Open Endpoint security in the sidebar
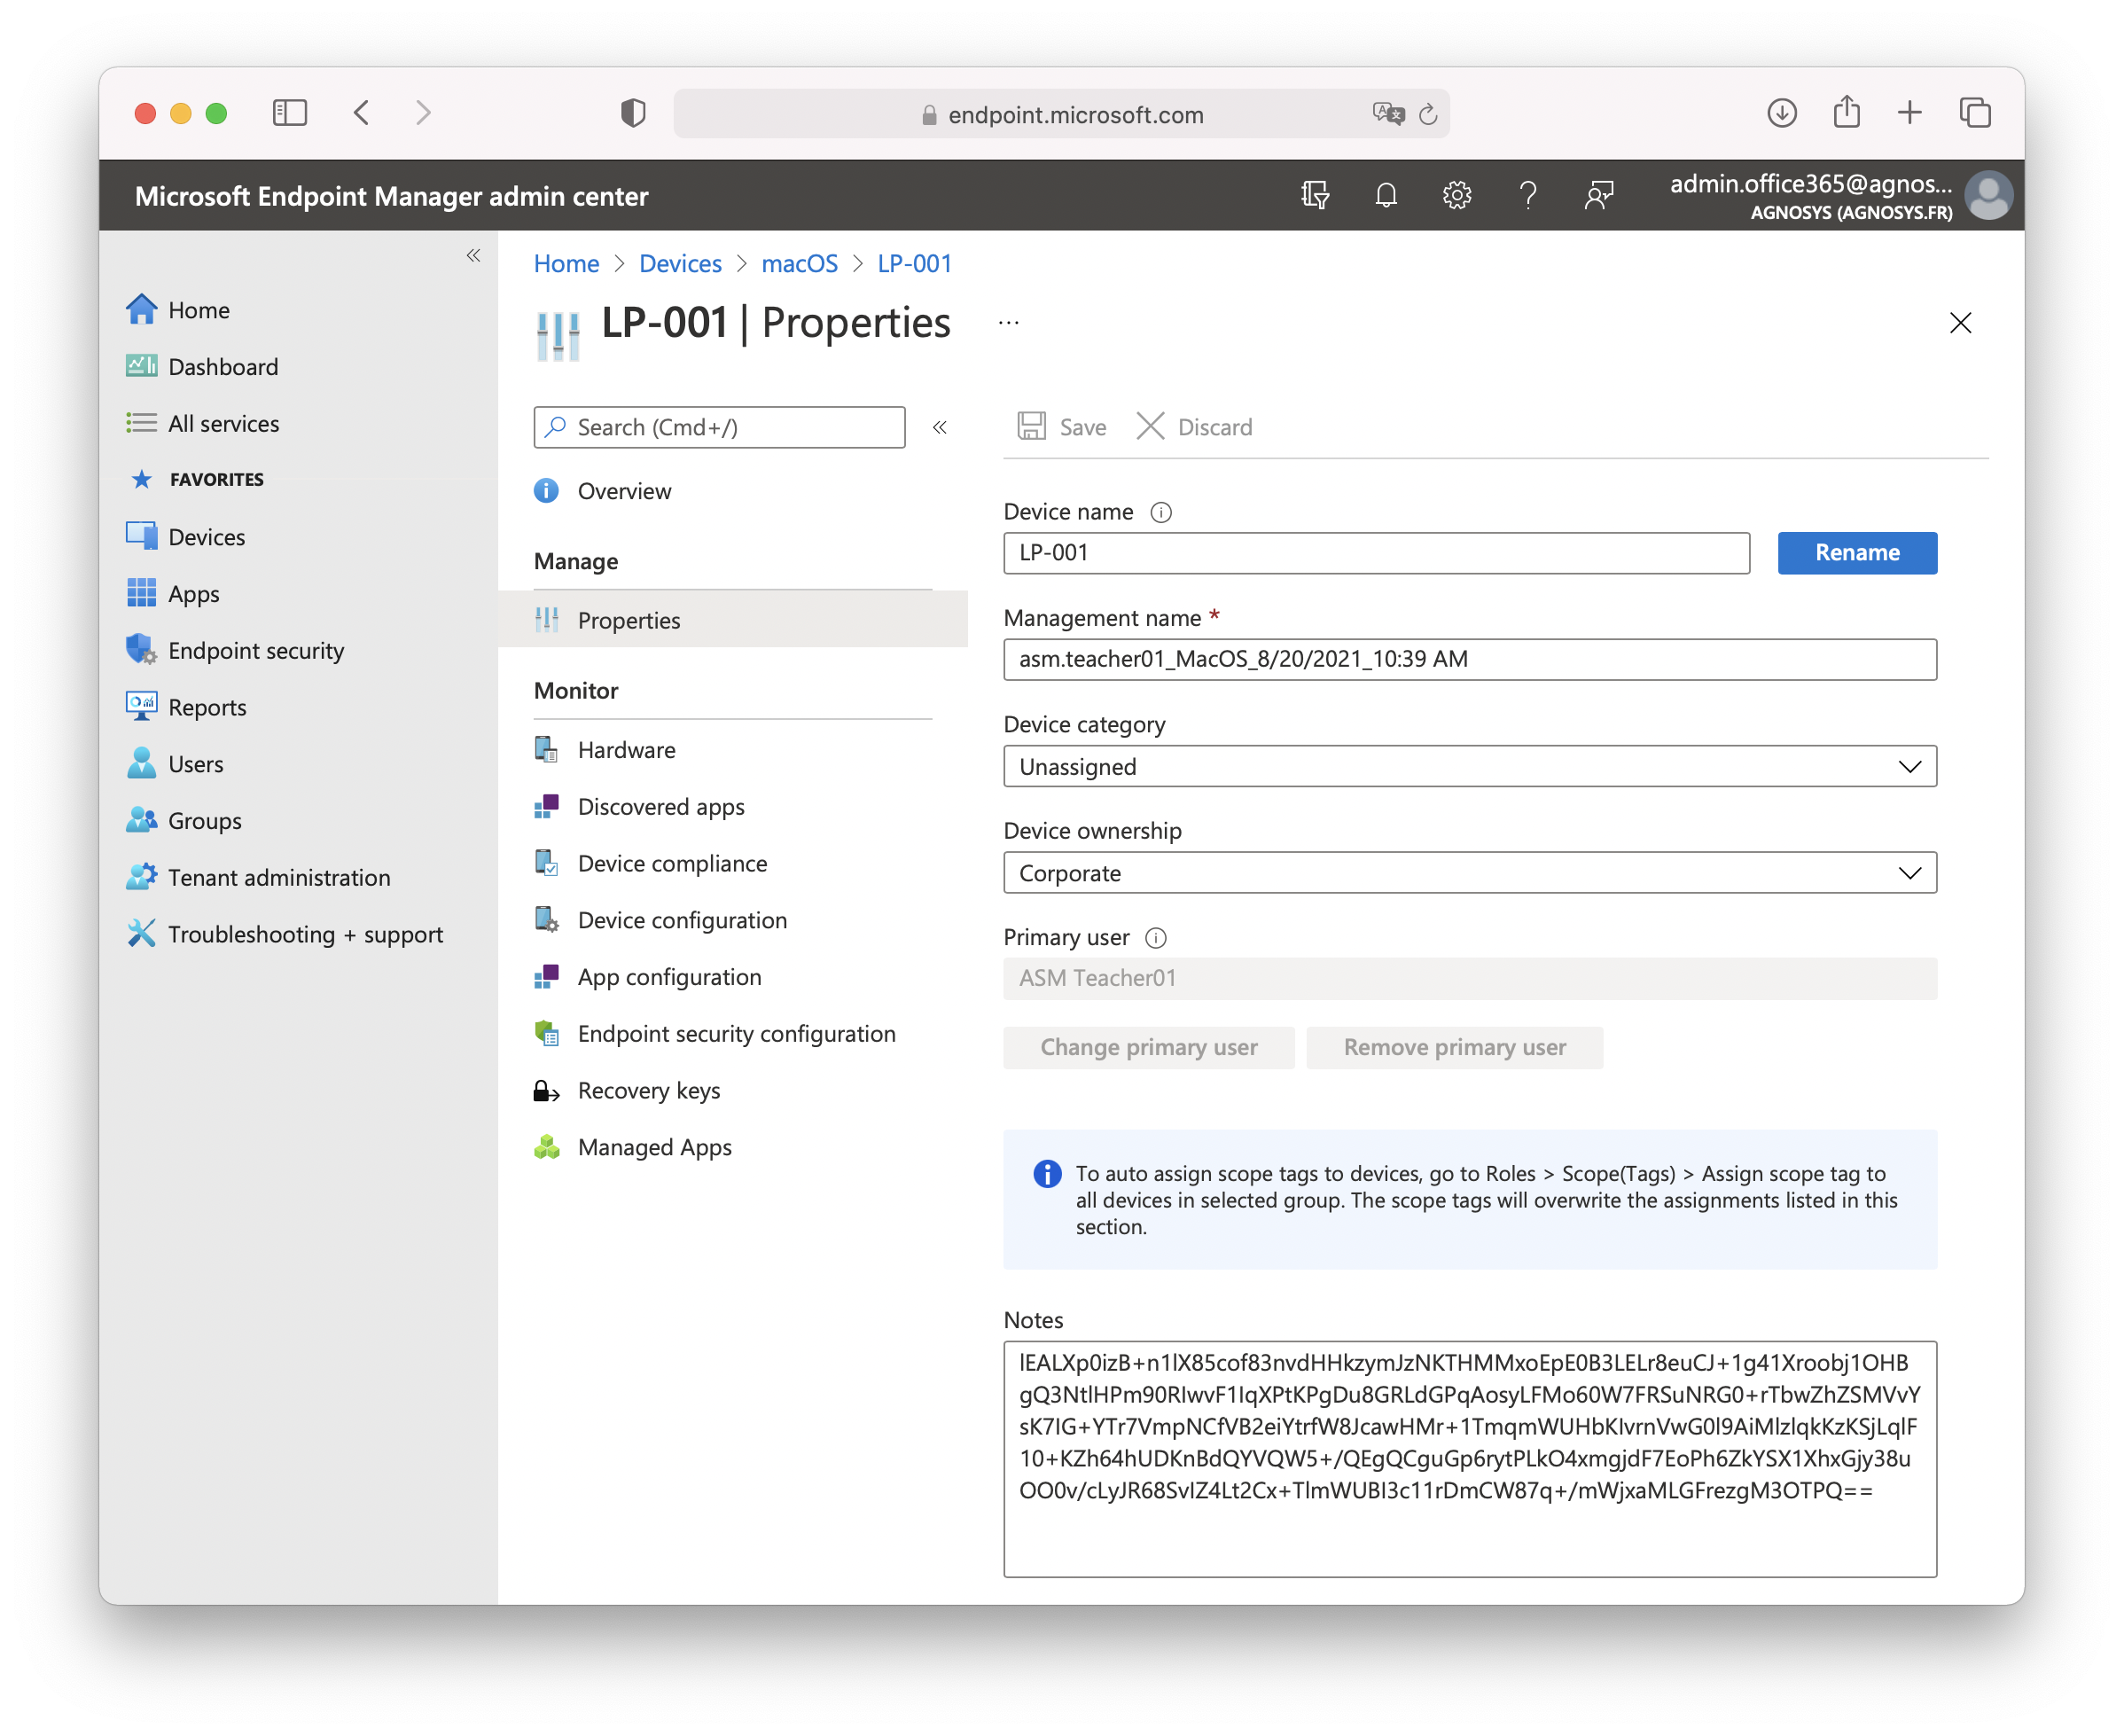The image size is (2124, 1736). (x=255, y=651)
